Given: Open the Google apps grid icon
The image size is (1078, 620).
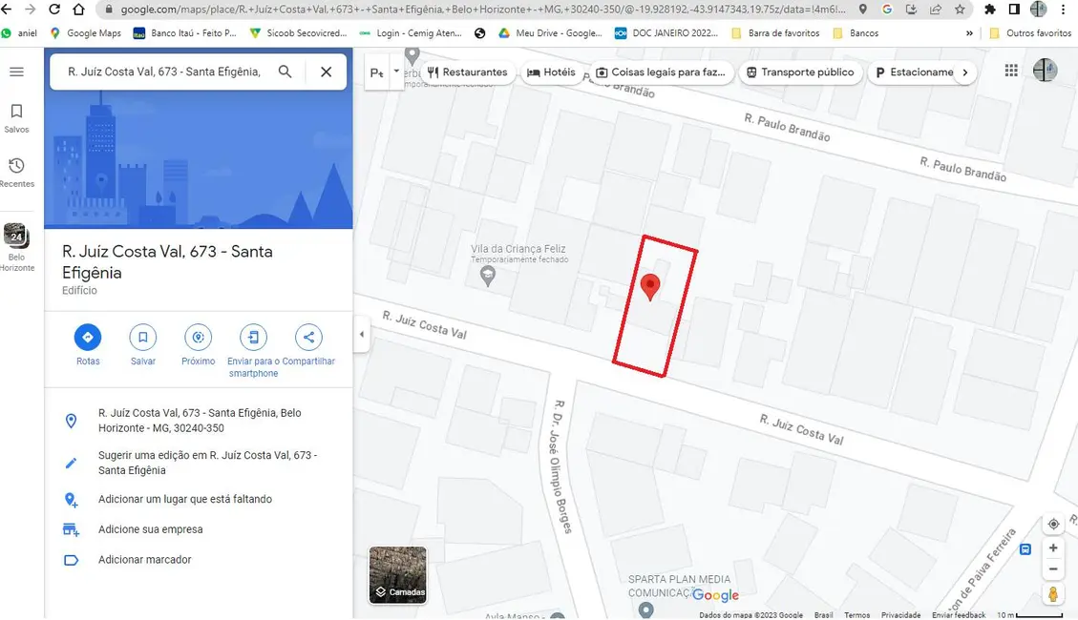Looking at the screenshot, I should (x=1011, y=72).
